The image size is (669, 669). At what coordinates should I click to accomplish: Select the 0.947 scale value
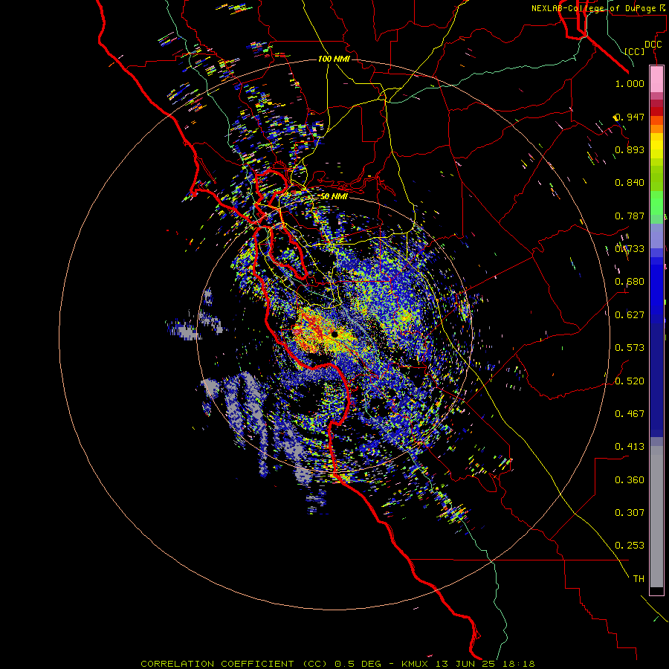(x=630, y=117)
